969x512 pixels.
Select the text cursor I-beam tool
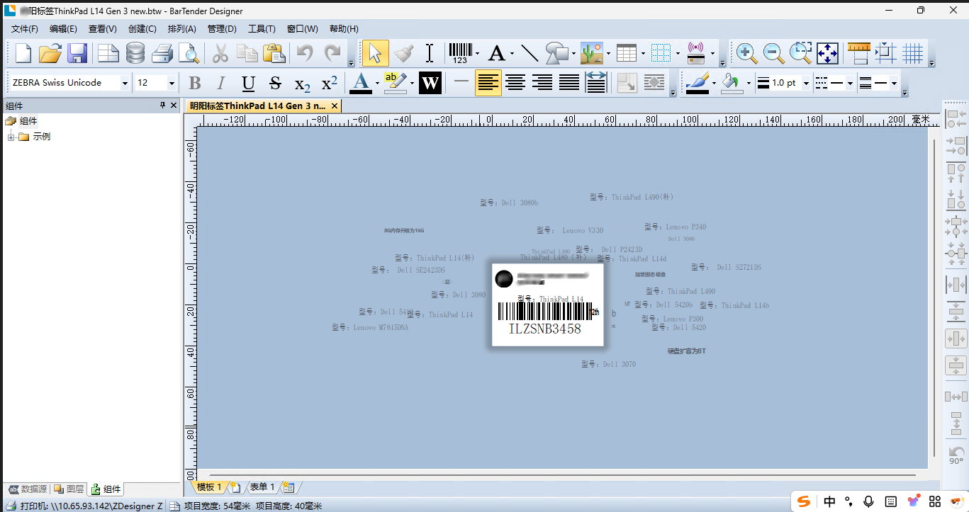(x=430, y=53)
